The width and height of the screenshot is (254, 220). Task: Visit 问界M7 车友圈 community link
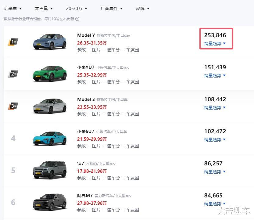click(133, 210)
